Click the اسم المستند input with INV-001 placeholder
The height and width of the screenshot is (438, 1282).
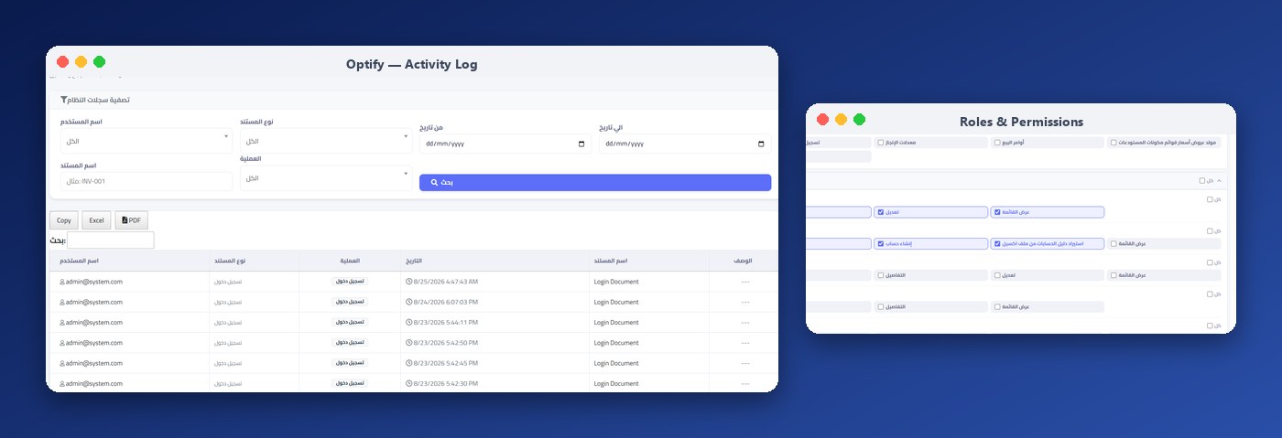click(147, 181)
